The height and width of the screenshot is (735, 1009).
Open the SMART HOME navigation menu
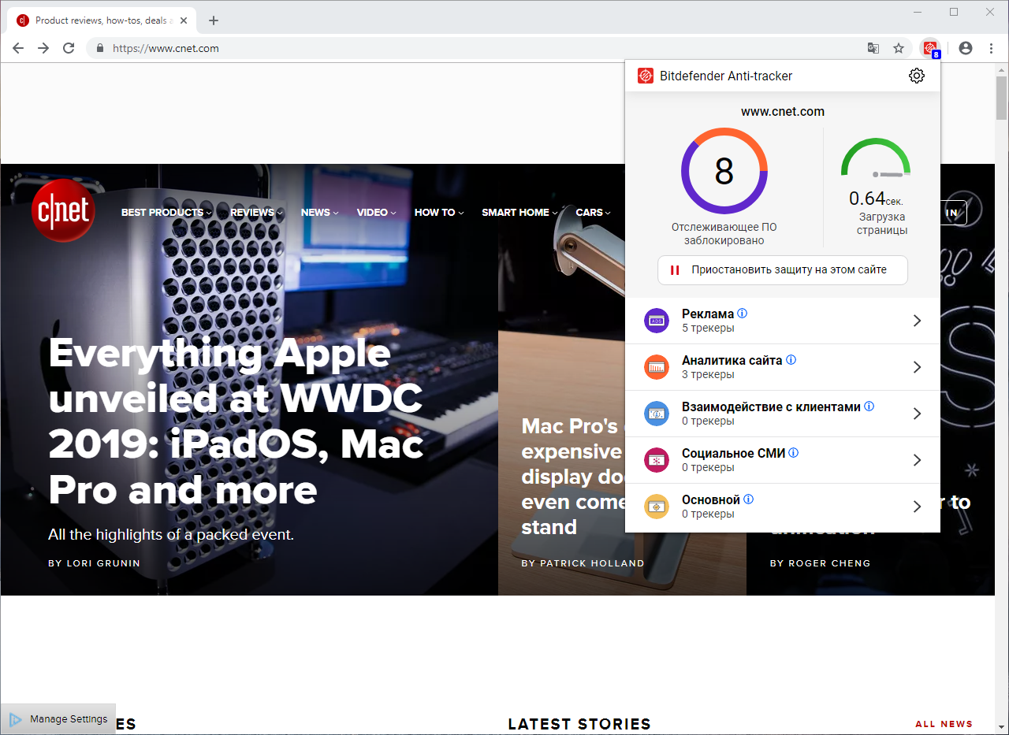click(519, 213)
